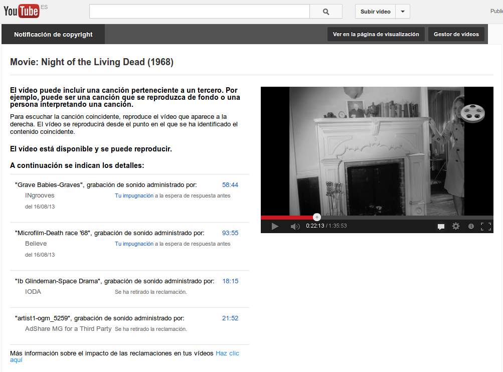Open Gestor de vídeos
This screenshot has height=372, width=503.
[456, 34]
